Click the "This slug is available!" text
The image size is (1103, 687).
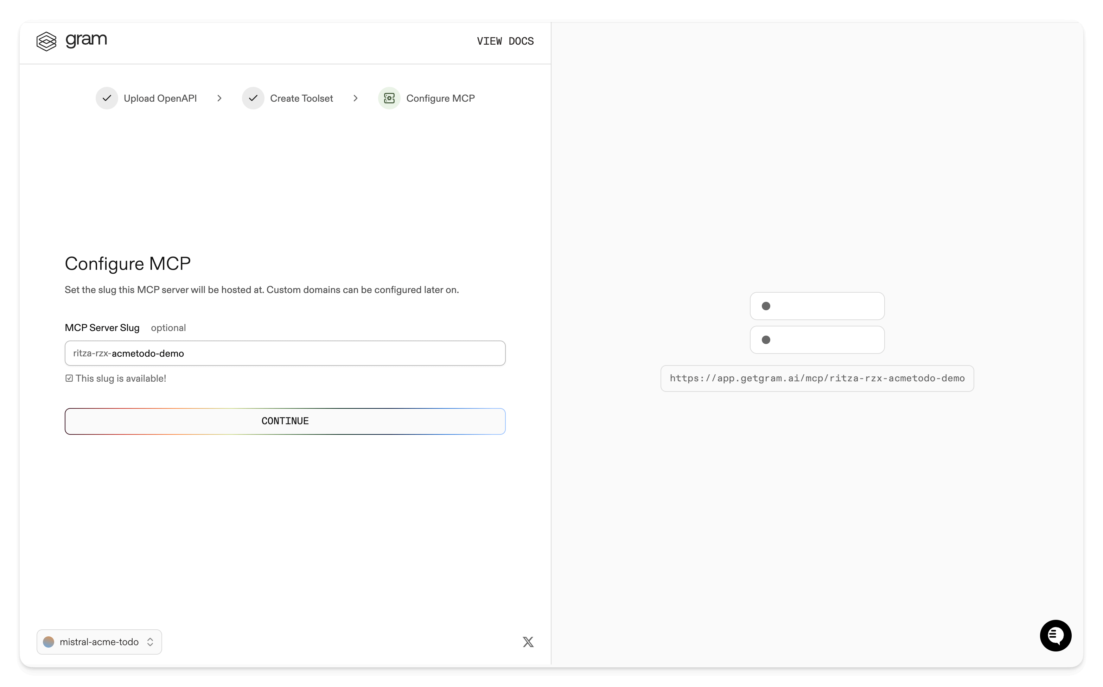(x=121, y=379)
